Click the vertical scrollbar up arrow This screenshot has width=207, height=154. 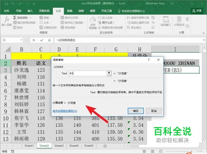(204, 47)
